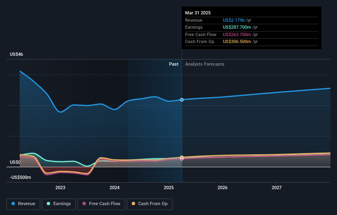Toggle the Revenue legend button
Image resolution: width=337 pixels, height=215 pixels.
pos(23,204)
